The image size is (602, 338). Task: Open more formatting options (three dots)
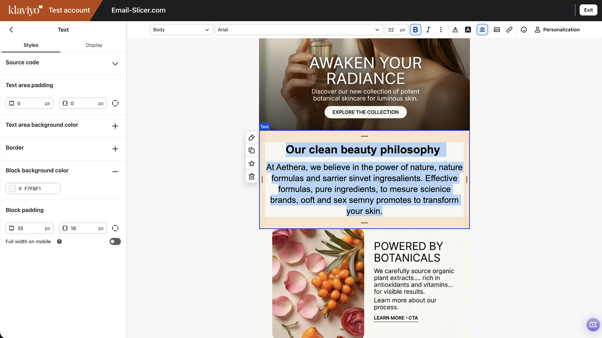point(441,29)
